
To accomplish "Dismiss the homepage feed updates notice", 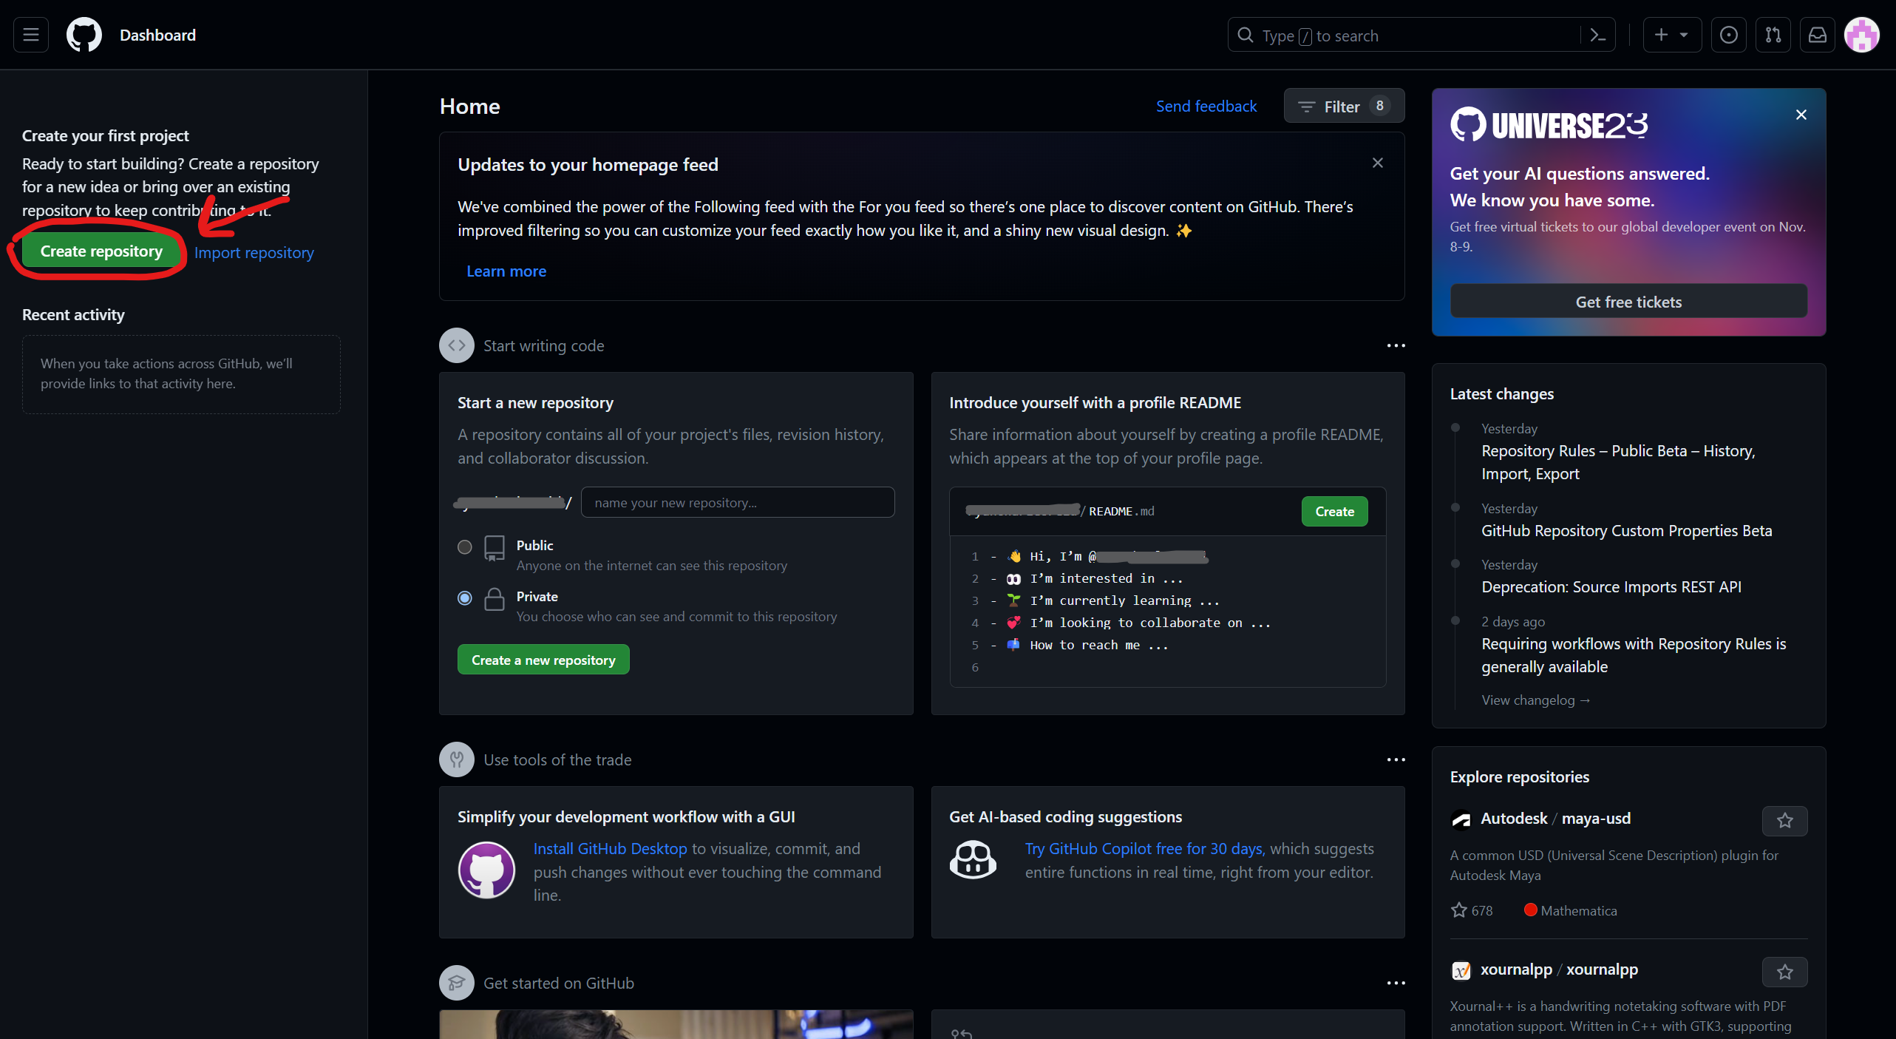I will [1378, 163].
